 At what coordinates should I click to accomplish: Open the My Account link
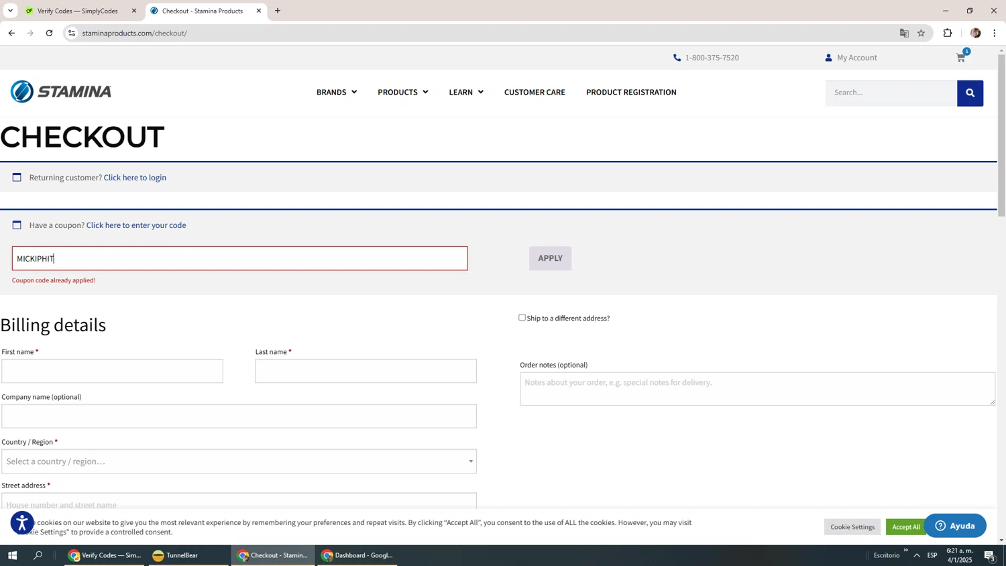pos(856,58)
